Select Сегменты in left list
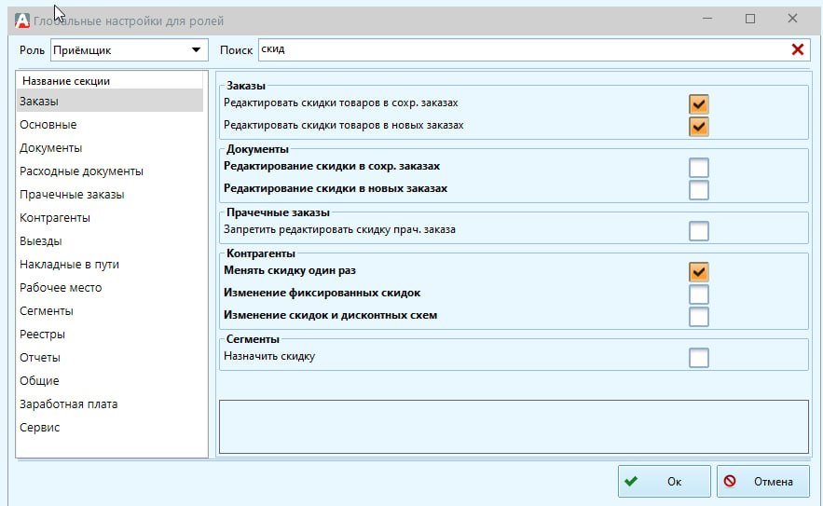 pos(110,310)
